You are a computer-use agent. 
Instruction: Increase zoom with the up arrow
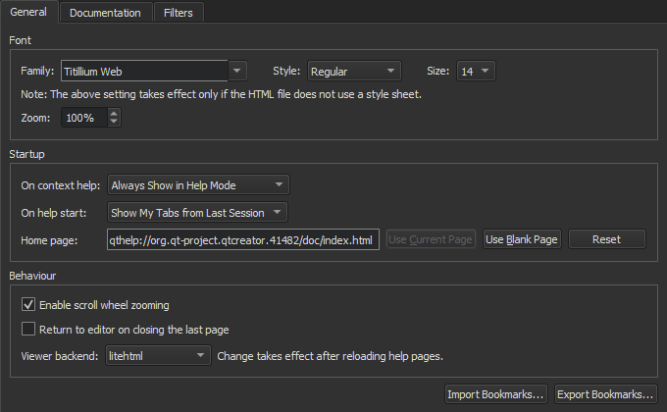pos(115,113)
